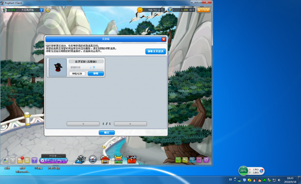Click the first gray icon in bottom-left bar
This screenshot has height=184, width=301.
pyautogui.click(x=6, y=160)
